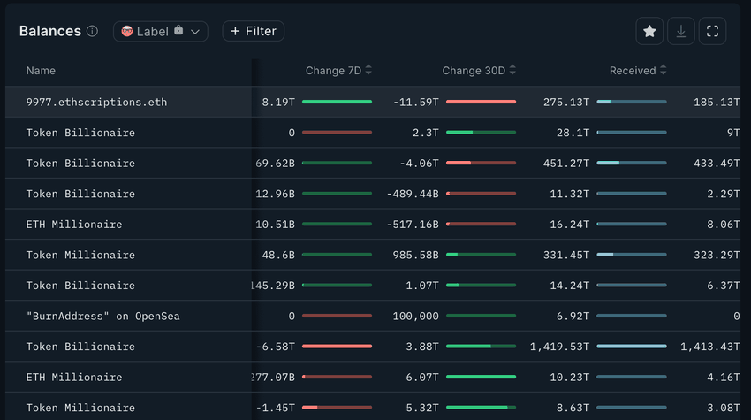
Task: Star this Balances table as favorite
Action: coord(649,31)
